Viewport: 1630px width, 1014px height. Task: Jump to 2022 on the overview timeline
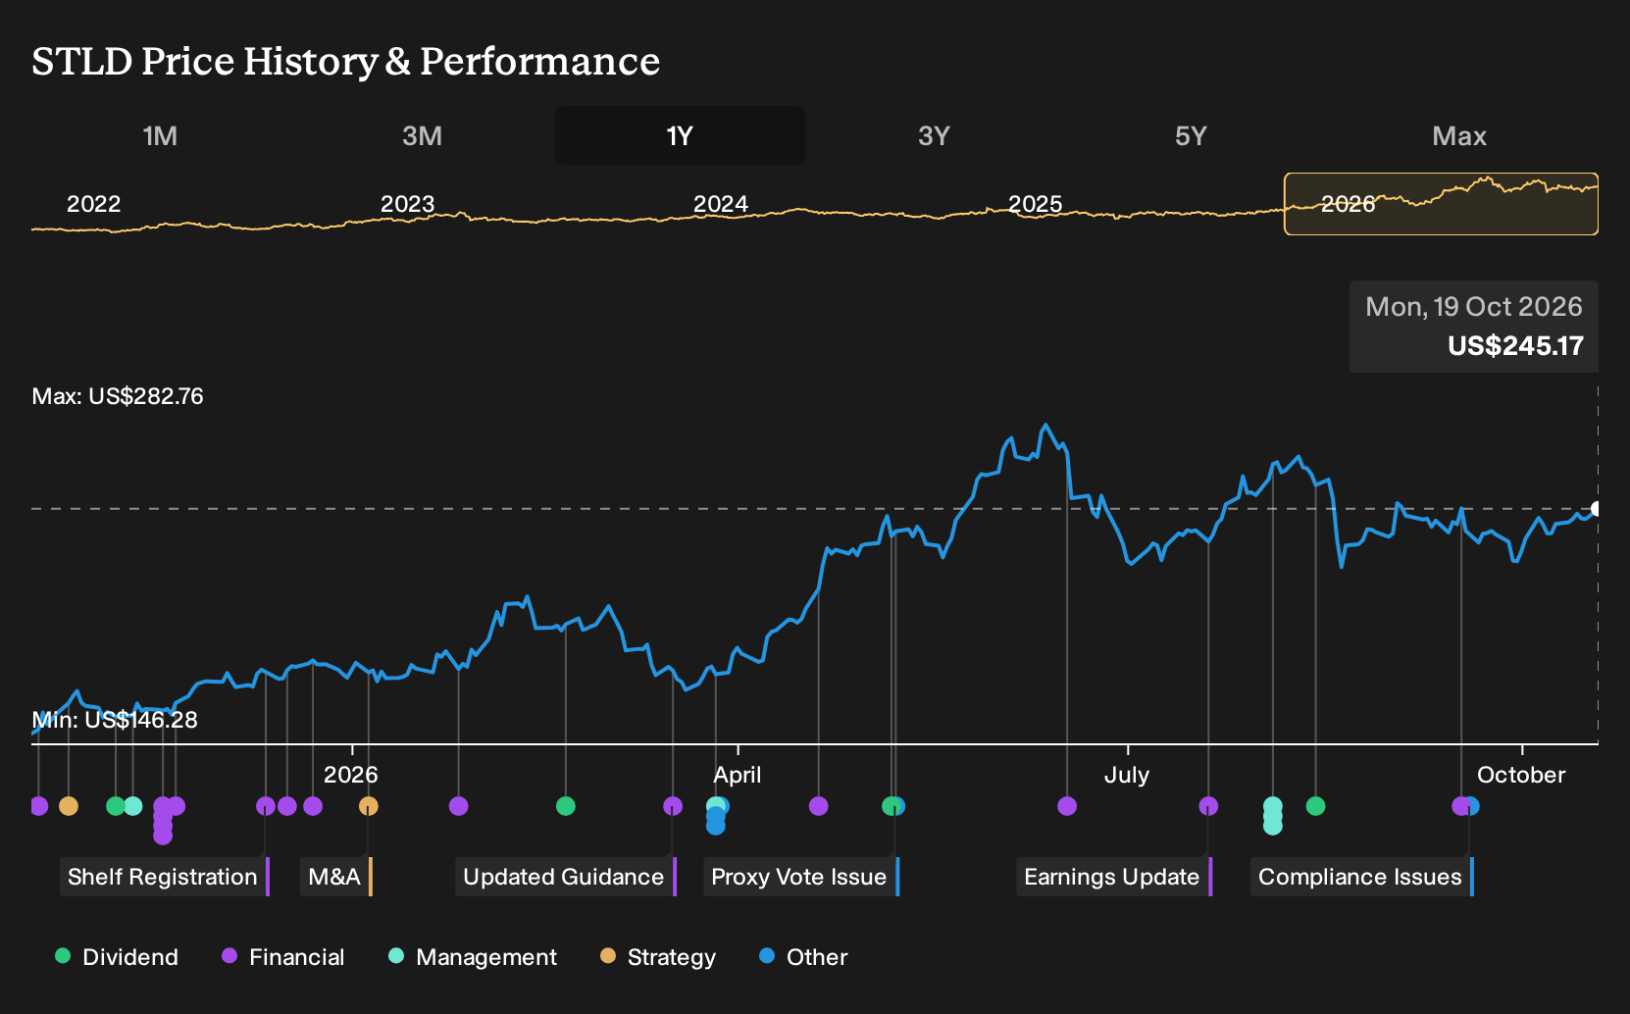coord(93,204)
